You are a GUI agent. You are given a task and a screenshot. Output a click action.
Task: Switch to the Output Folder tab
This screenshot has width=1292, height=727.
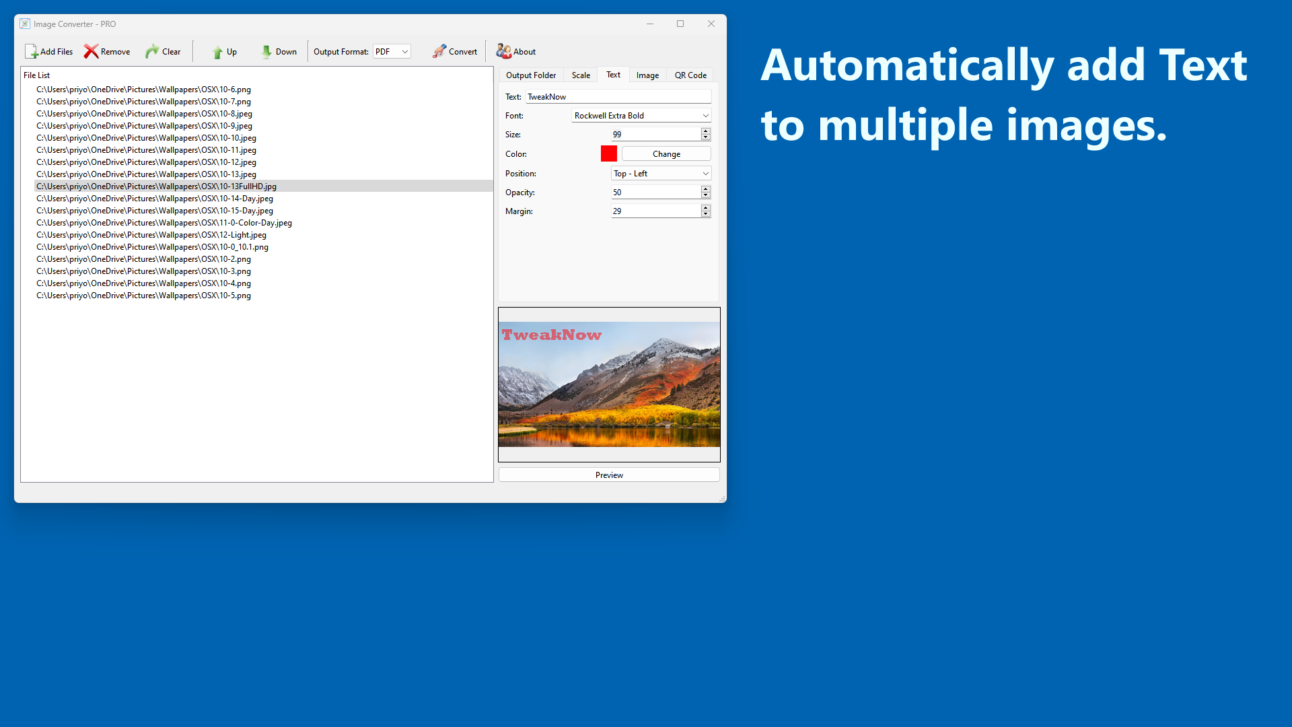(x=531, y=75)
